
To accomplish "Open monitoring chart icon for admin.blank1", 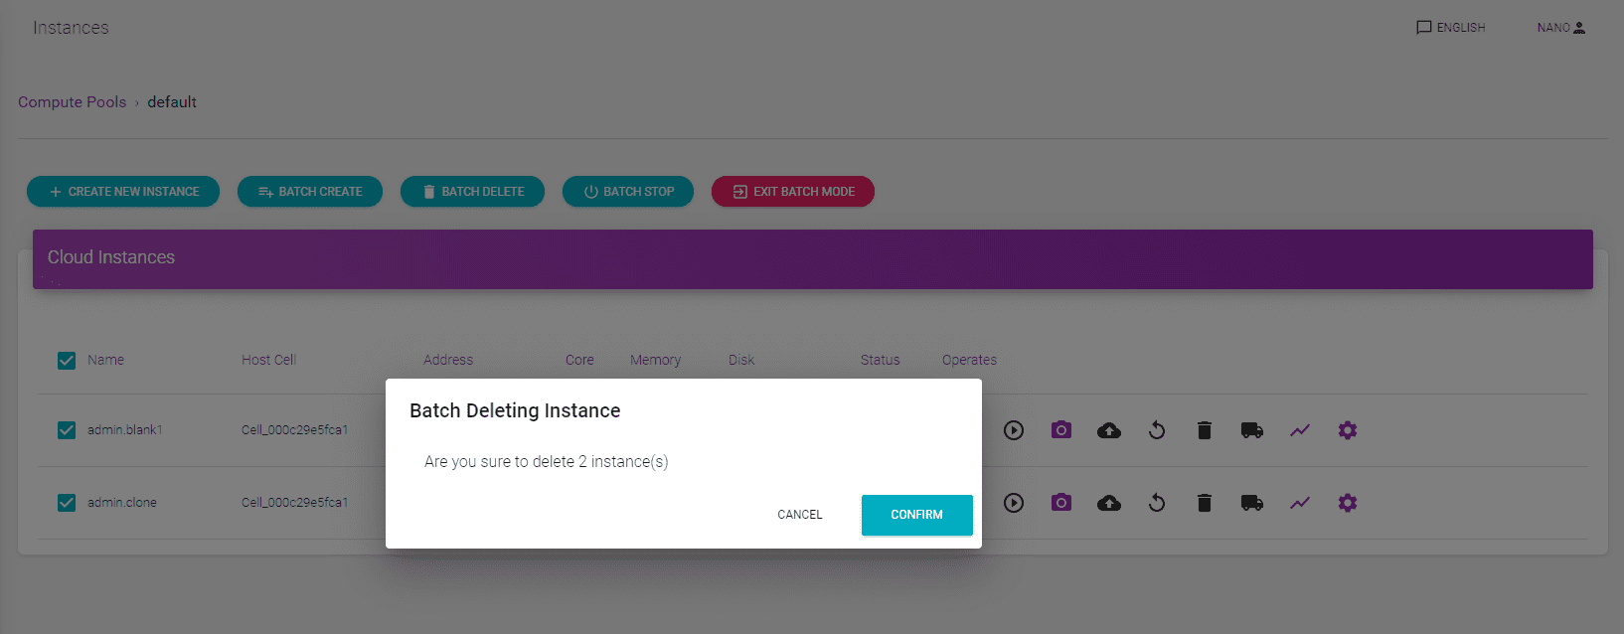I will pos(1299,430).
